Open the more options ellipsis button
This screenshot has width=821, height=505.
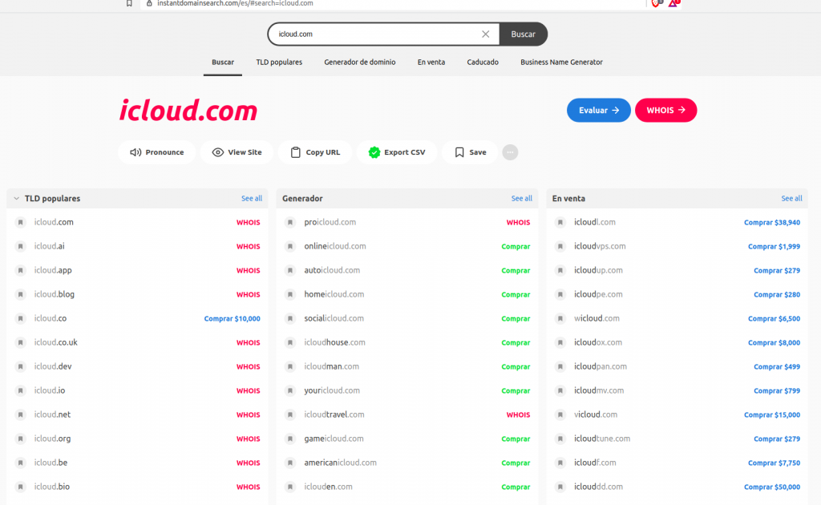click(510, 152)
